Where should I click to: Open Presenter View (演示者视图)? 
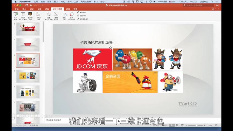(x=30, y=16)
